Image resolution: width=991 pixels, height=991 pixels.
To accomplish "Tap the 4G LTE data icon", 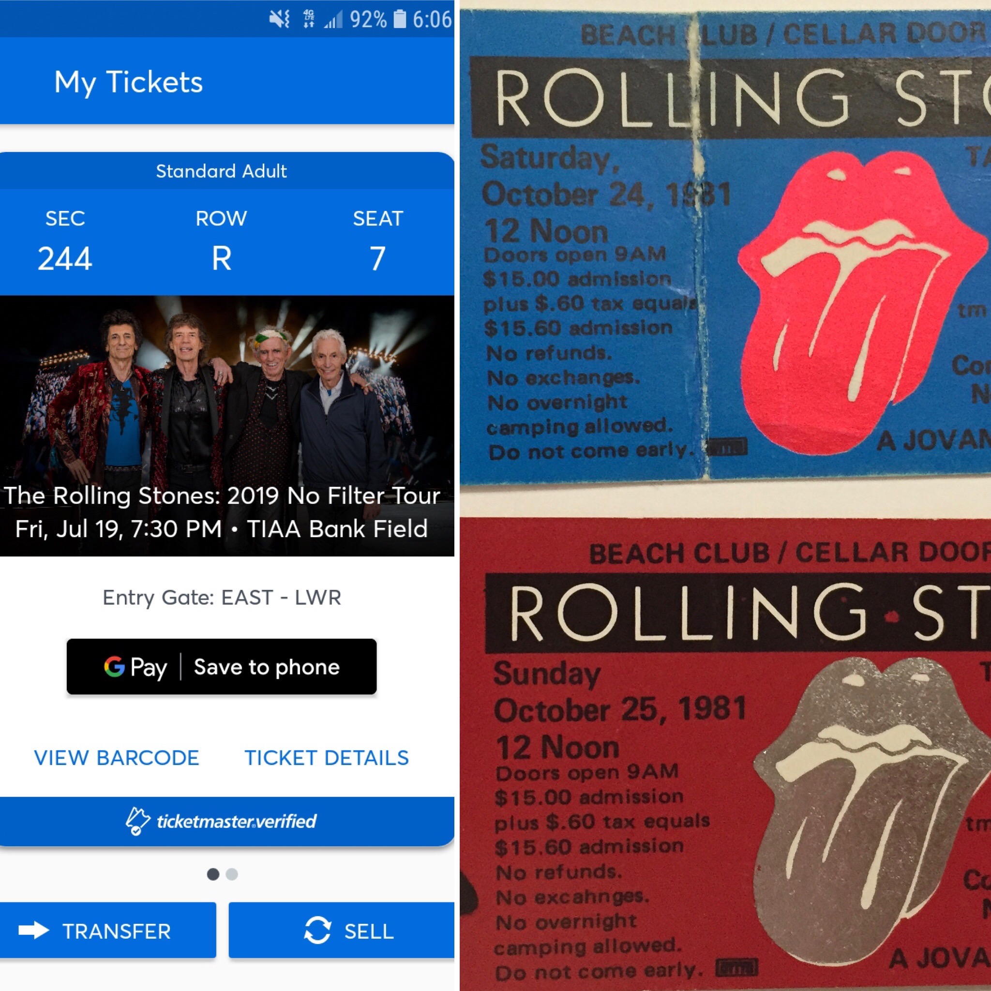I will (309, 19).
